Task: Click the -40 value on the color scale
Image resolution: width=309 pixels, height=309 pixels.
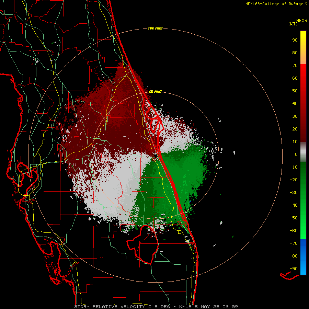Action: (x=294, y=205)
